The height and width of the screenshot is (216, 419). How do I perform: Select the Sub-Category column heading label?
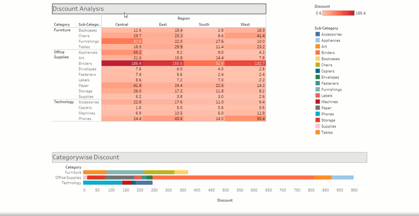pos(89,24)
